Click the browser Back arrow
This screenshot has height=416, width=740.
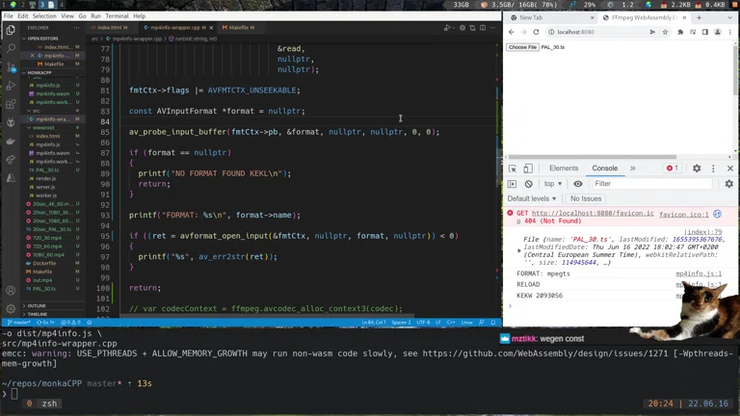[512, 32]
